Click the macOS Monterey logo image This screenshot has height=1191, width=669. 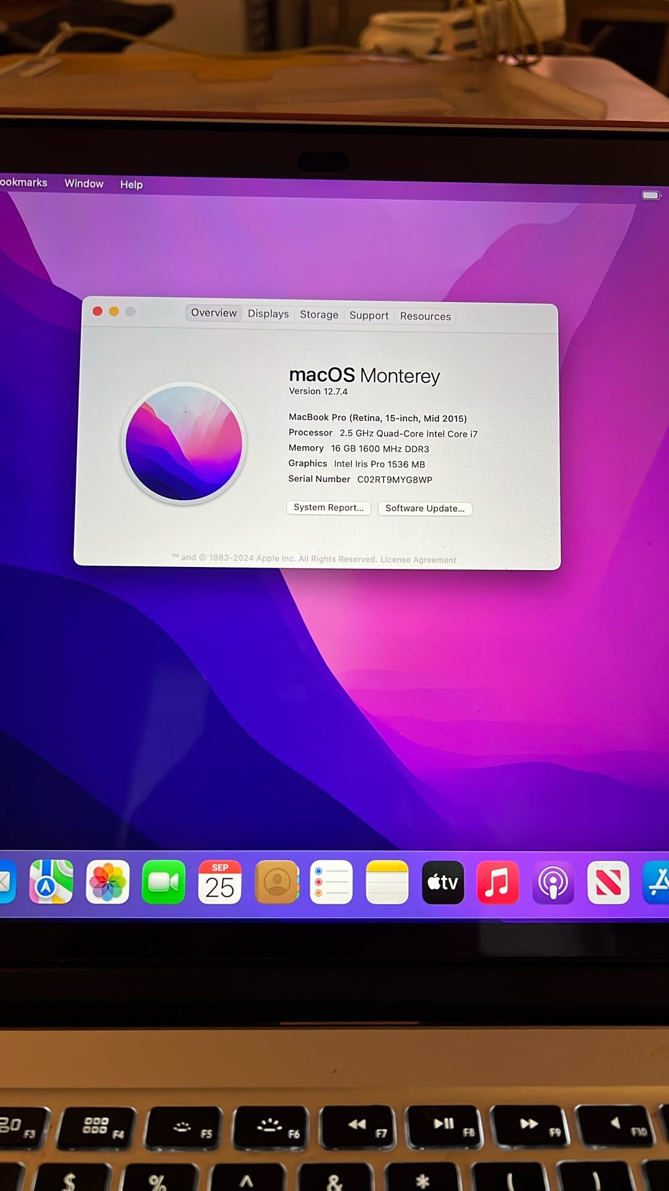(184, 444)
